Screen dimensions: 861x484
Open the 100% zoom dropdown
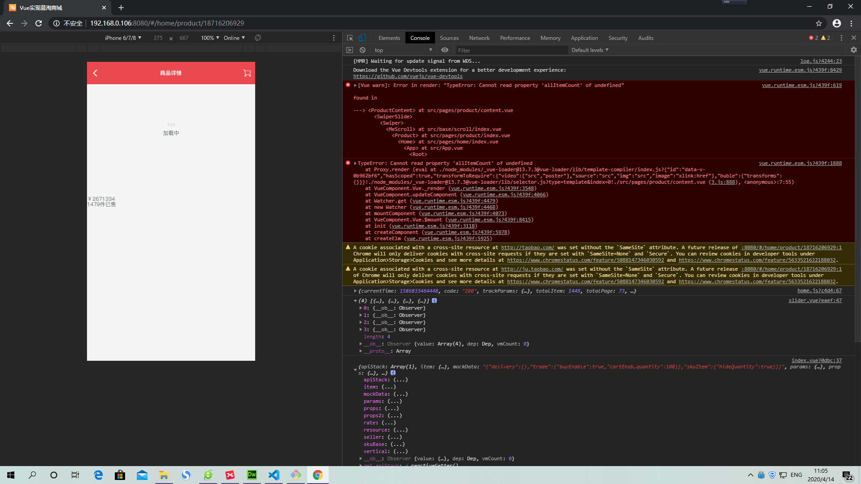tap(210, 38)
